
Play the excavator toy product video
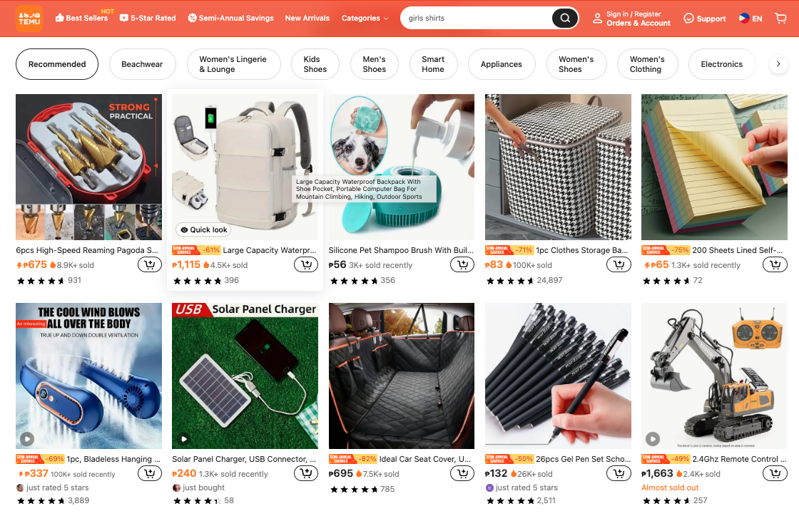[653, 438]
